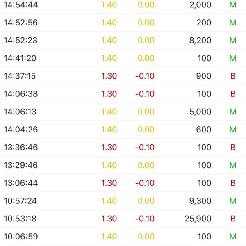Tap the B marker on the 13:36:46 row

(x=233, y=147)
